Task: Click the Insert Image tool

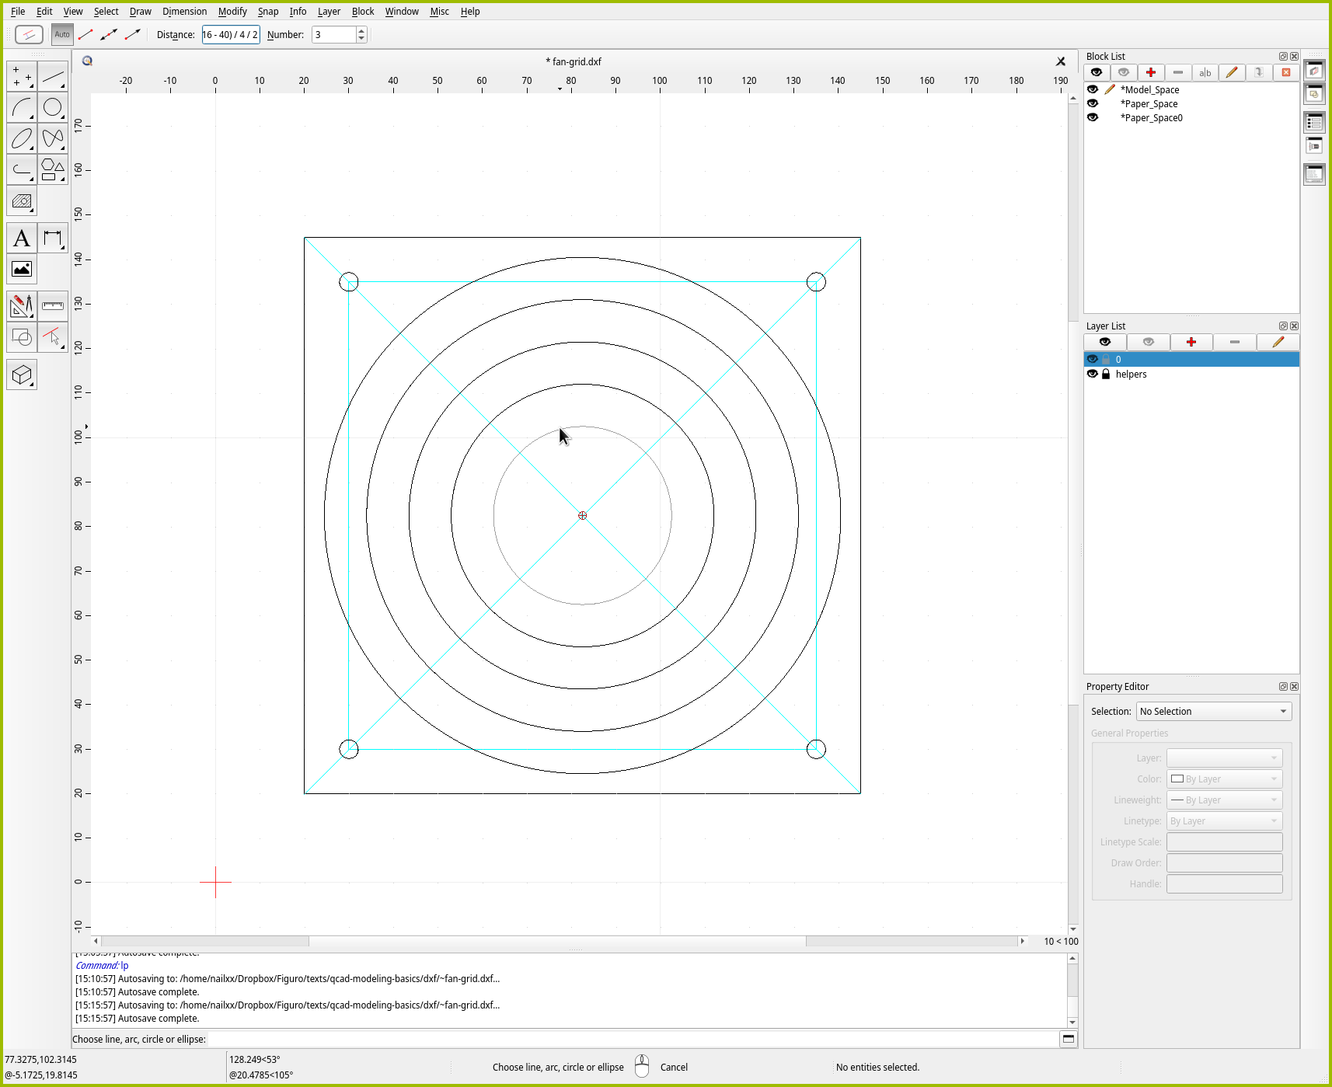Action: point(22,270)
